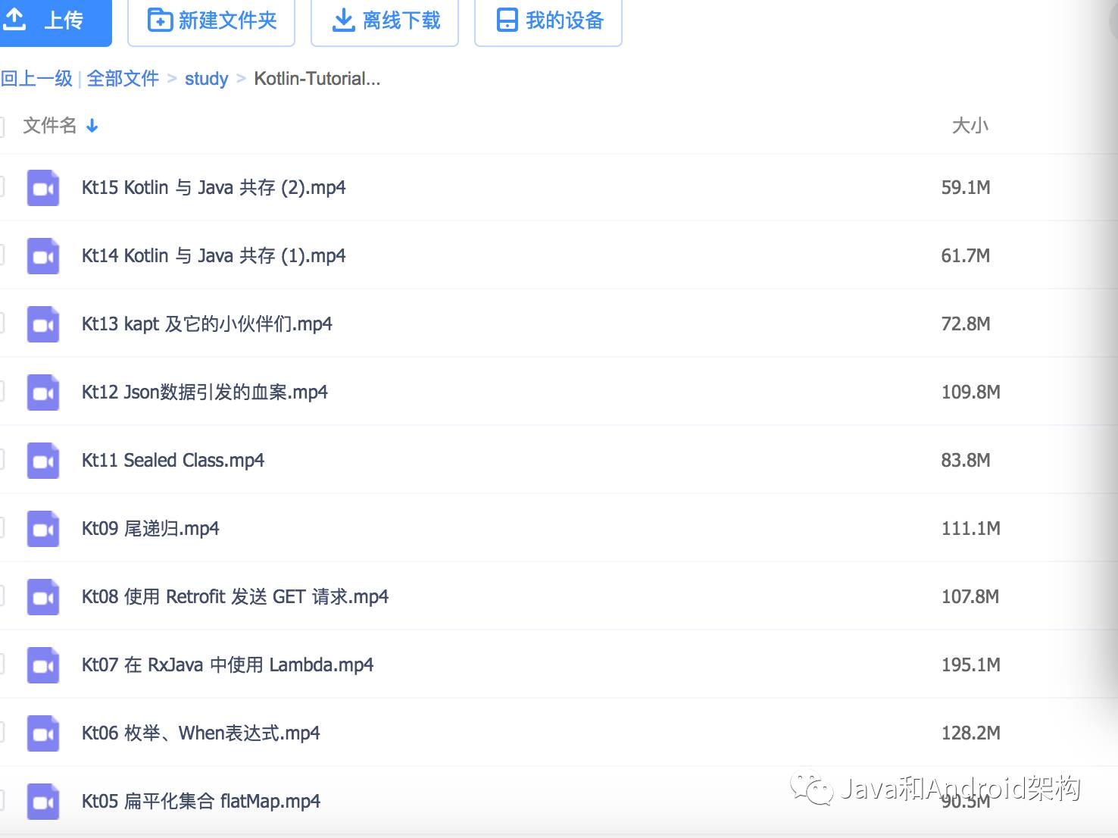
Task: Open Kt12 Json数据引发的血案.mp4
Action: 205,392
